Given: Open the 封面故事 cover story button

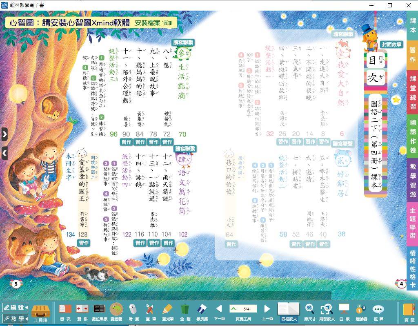Looking at the screenshot, I should 391,45.
